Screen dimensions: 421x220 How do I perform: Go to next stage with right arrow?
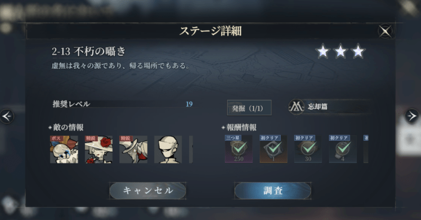point(412,116)
